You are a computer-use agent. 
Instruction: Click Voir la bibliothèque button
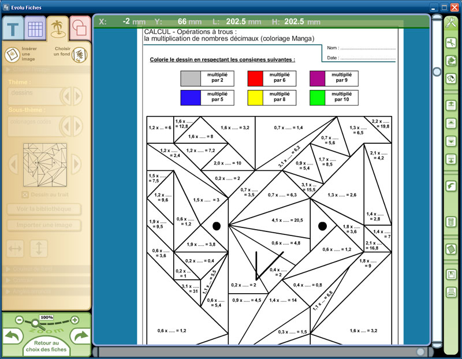pos(44,209)
